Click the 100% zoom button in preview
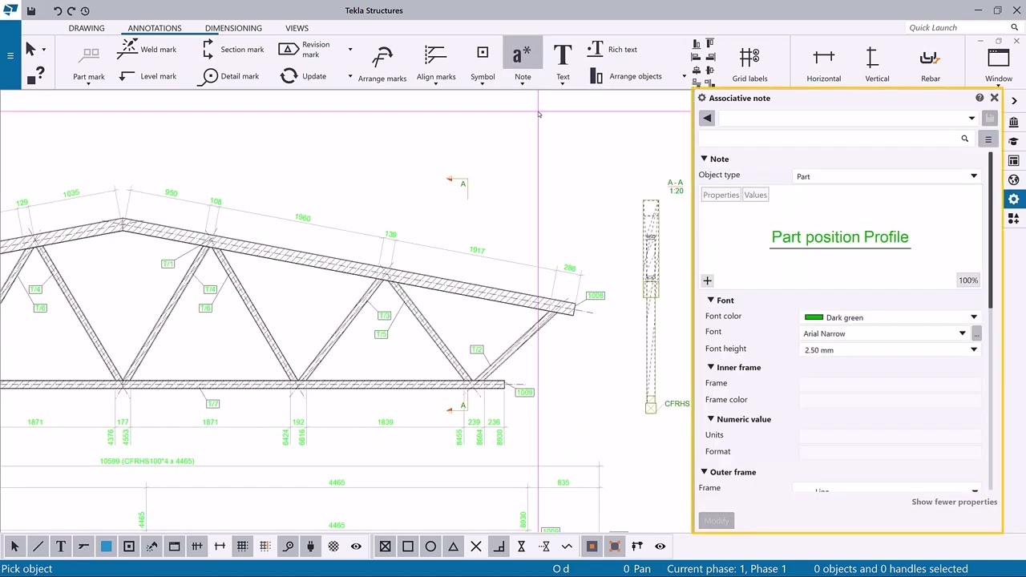 (x=968, y=280)
